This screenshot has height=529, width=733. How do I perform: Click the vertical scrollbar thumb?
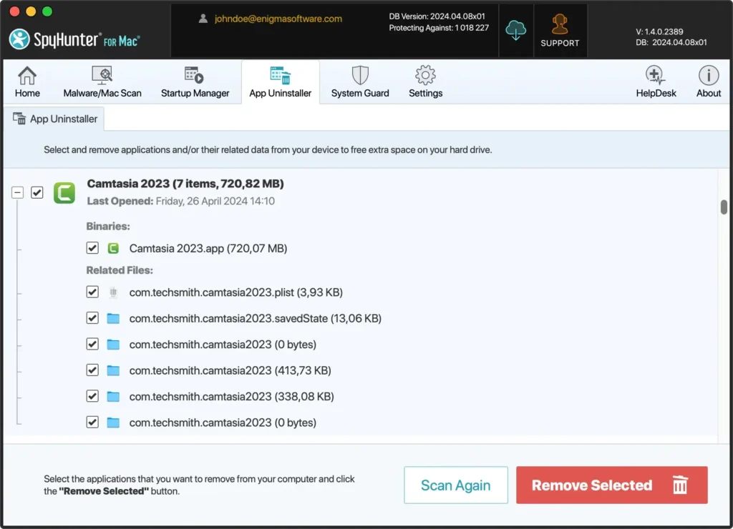pos(724,207)
